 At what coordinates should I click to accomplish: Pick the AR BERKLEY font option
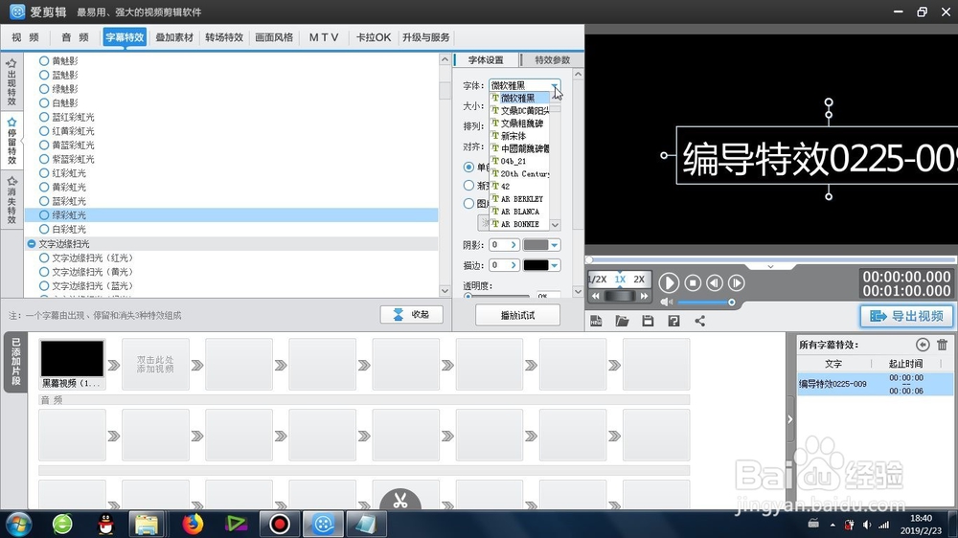click(x=520, y=199)
